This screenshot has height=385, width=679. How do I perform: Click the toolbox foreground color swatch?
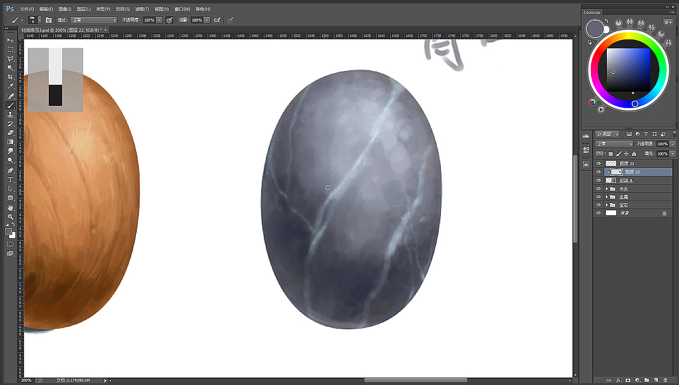8,231
